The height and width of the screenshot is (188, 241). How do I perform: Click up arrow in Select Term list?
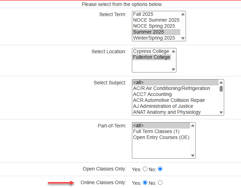pos(183,14)
